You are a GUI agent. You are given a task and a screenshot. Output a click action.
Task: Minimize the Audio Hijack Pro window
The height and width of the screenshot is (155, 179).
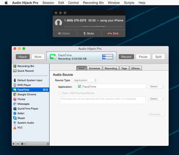[19, 49]
